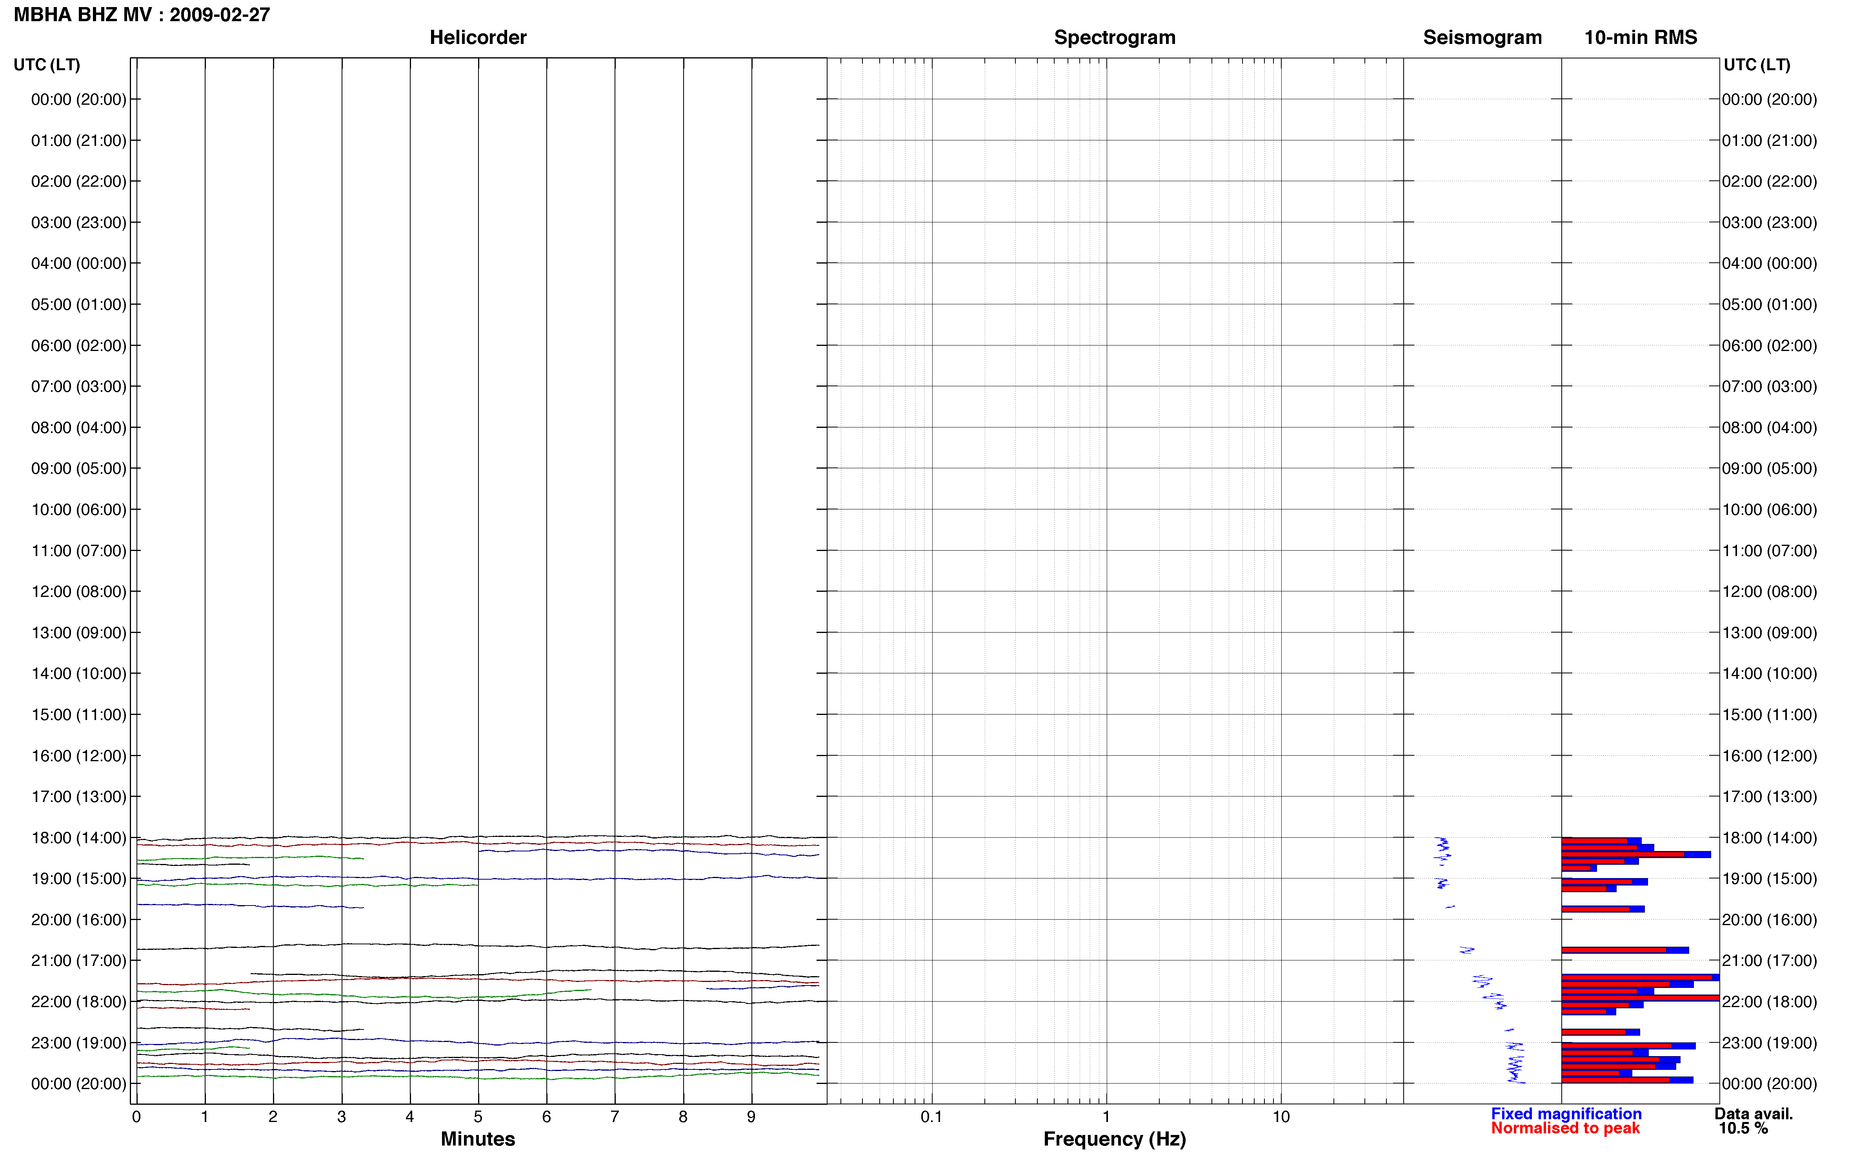Click the 1 tick on the Frequency axis
The image size is (1859, 1162).
coord(1107,1117)
